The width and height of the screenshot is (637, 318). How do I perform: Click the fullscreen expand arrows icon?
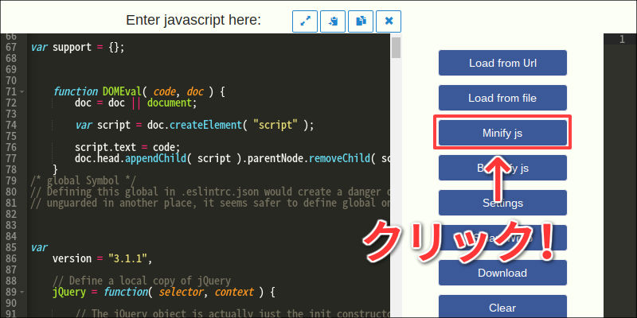click(305, 21)
